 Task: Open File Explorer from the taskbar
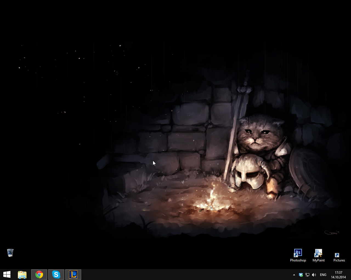22,275
